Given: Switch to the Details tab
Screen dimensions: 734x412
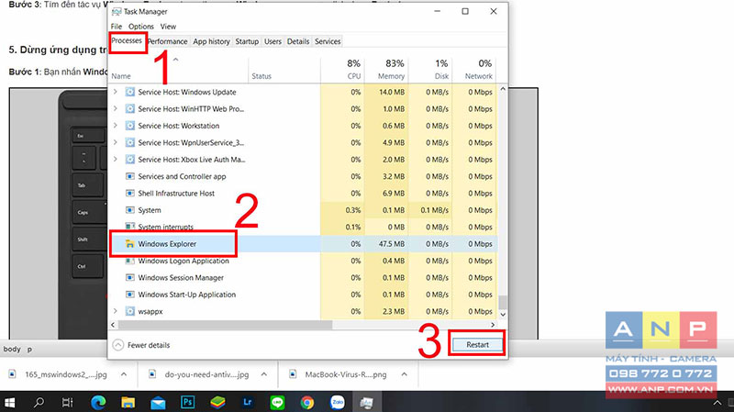Looking at the screenshot, I should (297, 41).
